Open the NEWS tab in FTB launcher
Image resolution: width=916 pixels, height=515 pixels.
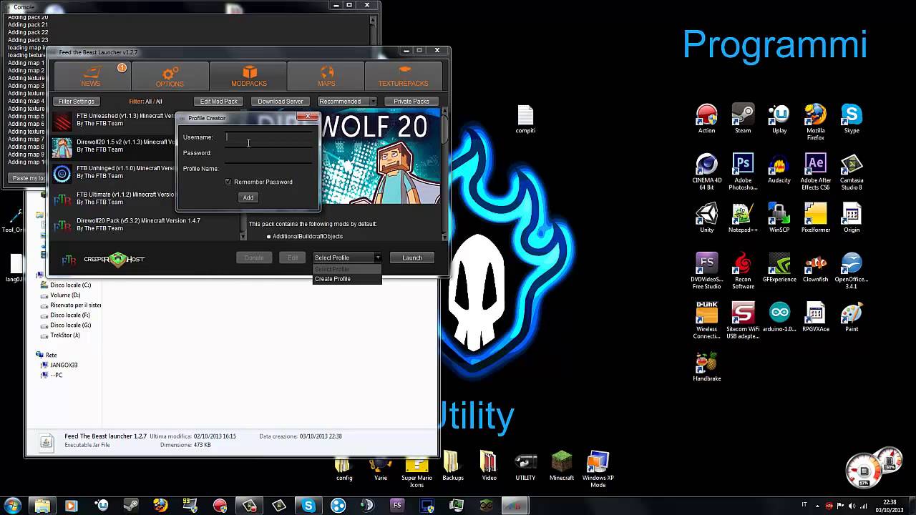pos(91,76)
